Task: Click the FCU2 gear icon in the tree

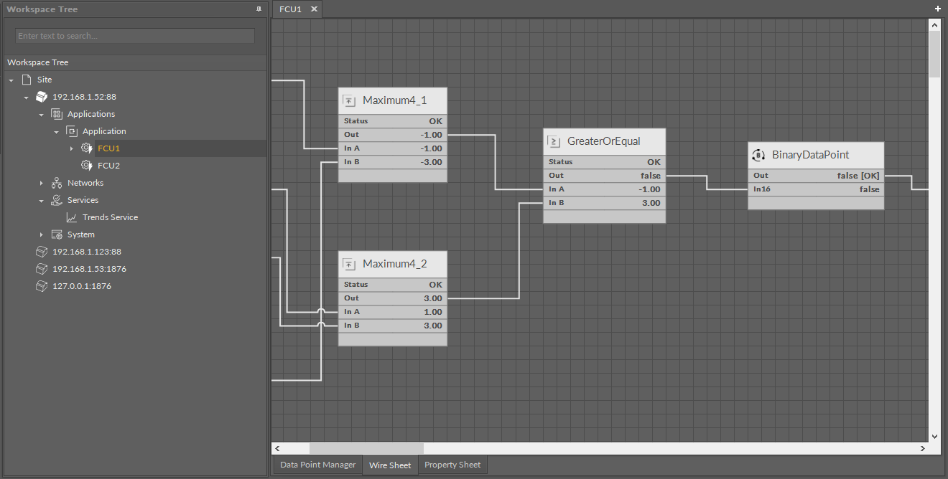Action: point(86,165)
